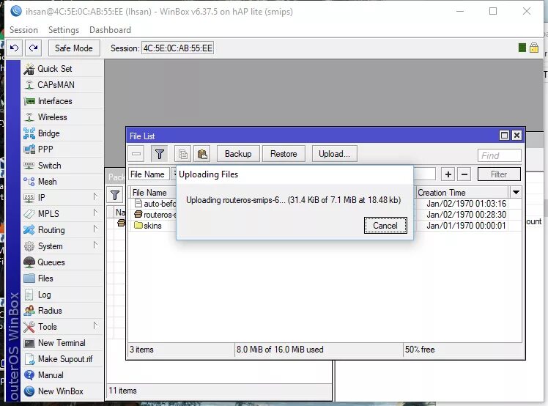Click File List paste icon
Screen dimensions: 548x406
pyautogui.click(x=202, y=154)
